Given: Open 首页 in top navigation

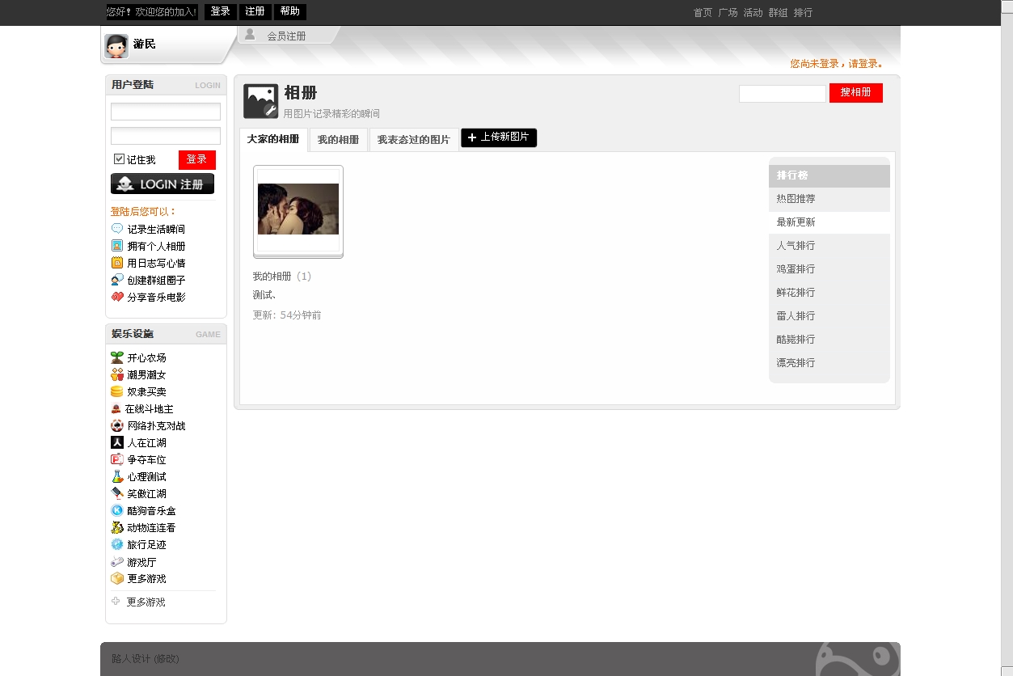Looking at the screenshot, I should coord(703,13).
